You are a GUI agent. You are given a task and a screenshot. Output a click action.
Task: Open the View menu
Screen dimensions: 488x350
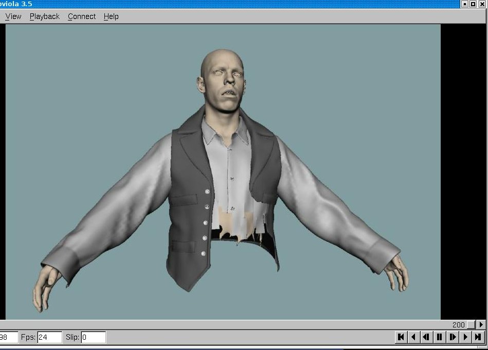(x=13, y=16)
